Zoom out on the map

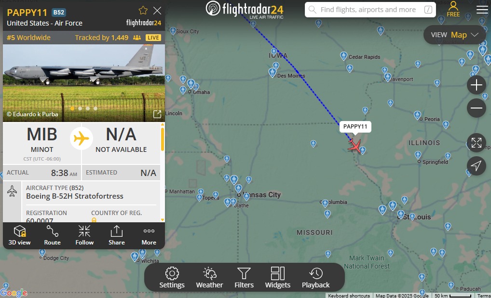[x=476, y=108]
